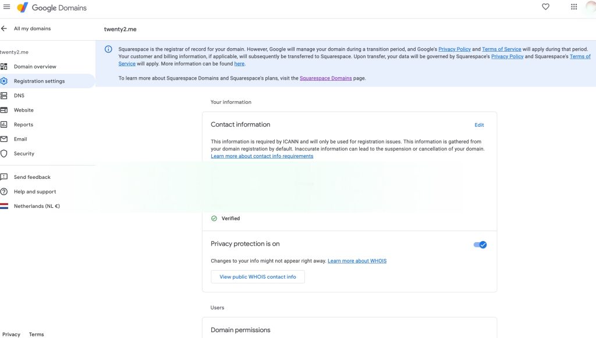Return to All my domains
The width and height of the screenshot is (596, 338).
[33, 28]
